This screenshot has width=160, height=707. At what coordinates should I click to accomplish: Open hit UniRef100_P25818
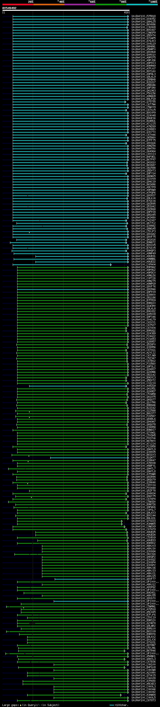[x=143, y=16]
